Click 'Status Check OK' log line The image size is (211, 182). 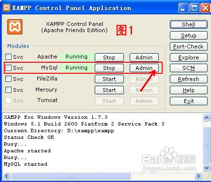pyautogui.click(x=29, y=137)
